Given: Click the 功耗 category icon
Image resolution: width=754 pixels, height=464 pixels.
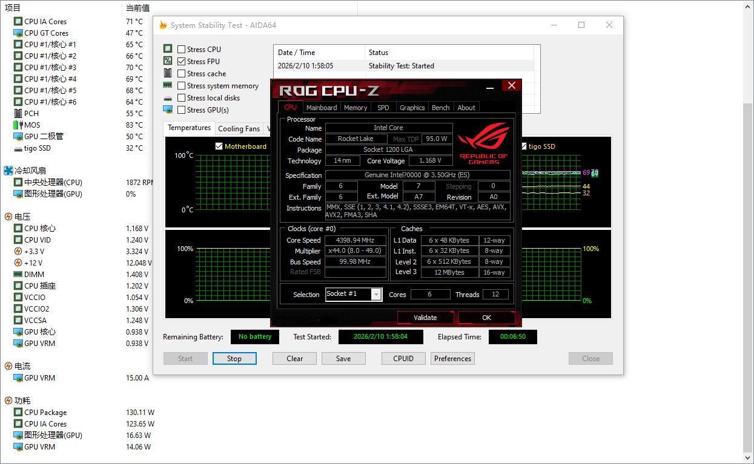Looking at the screenshot, I should click(8, 400).
